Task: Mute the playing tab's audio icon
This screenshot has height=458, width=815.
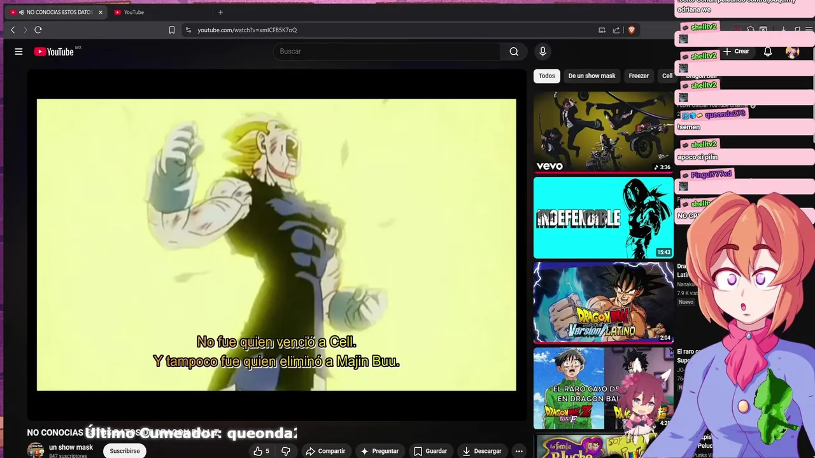Action: click(x=22, y=12)
